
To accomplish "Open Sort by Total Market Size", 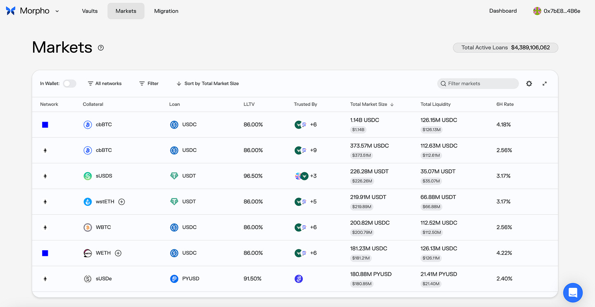I will [208, 83].
